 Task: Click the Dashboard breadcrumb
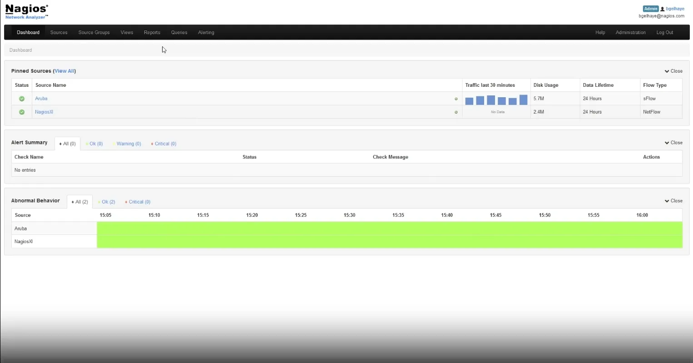(21, 50)
